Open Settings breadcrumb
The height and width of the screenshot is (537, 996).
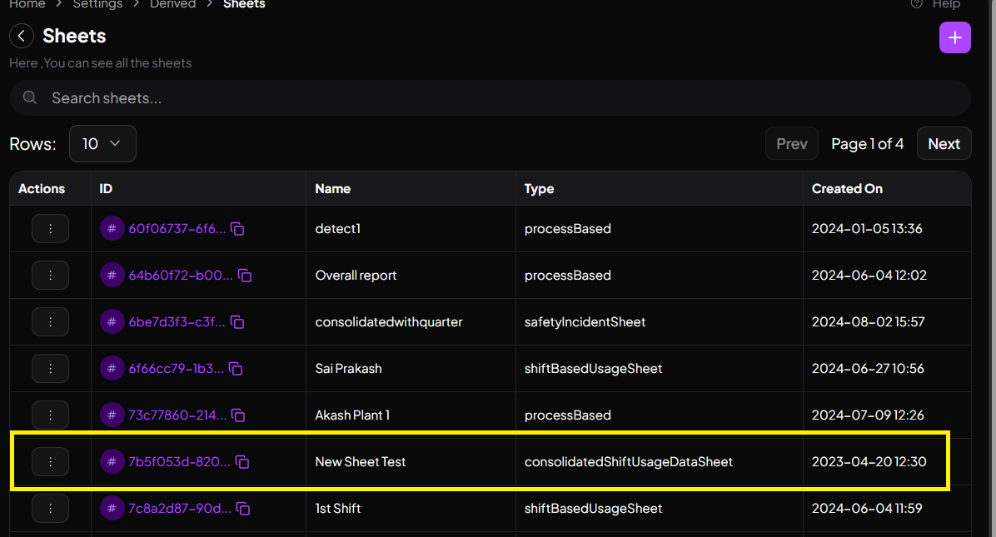pos(97,4)
